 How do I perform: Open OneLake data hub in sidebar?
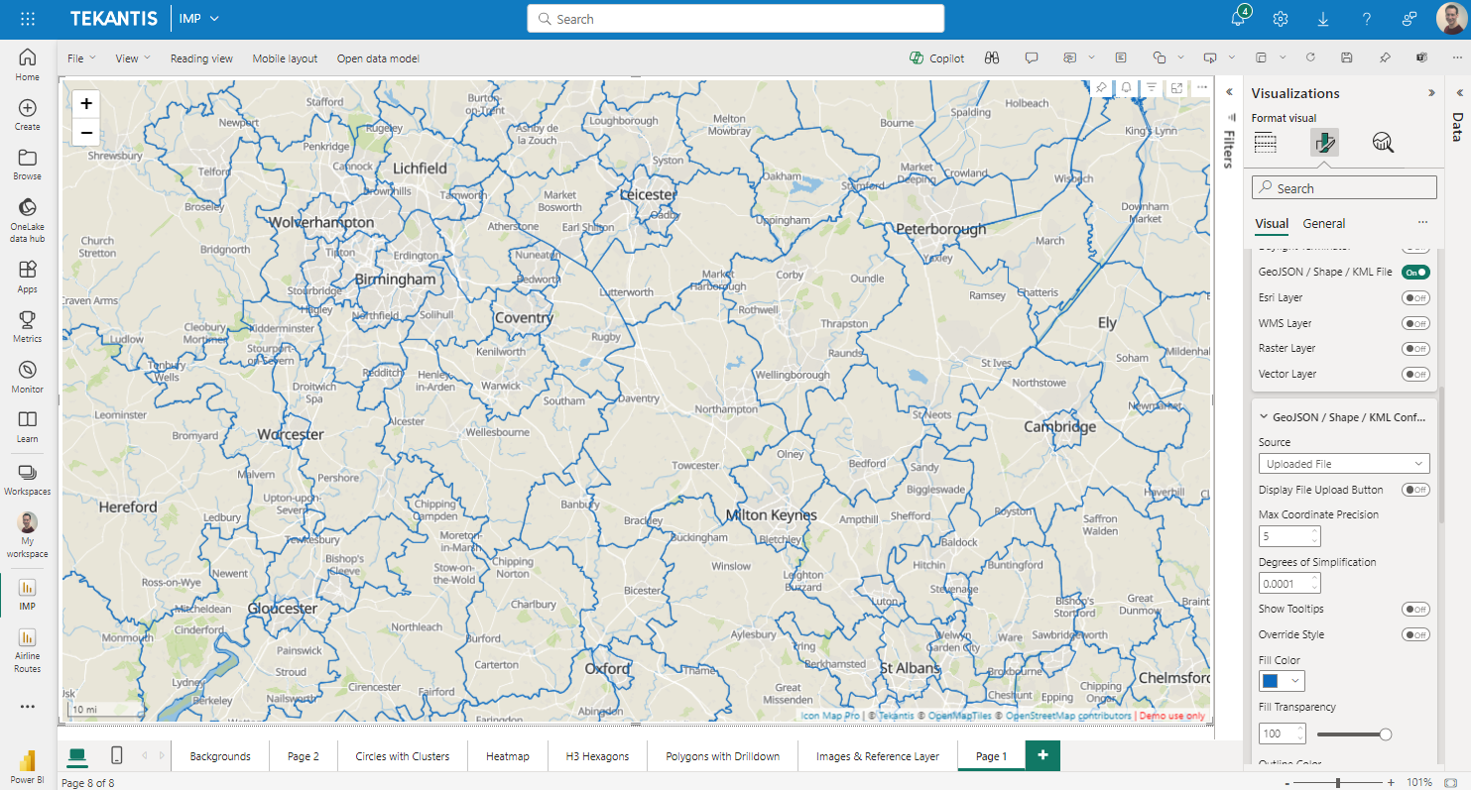point(28,219)
